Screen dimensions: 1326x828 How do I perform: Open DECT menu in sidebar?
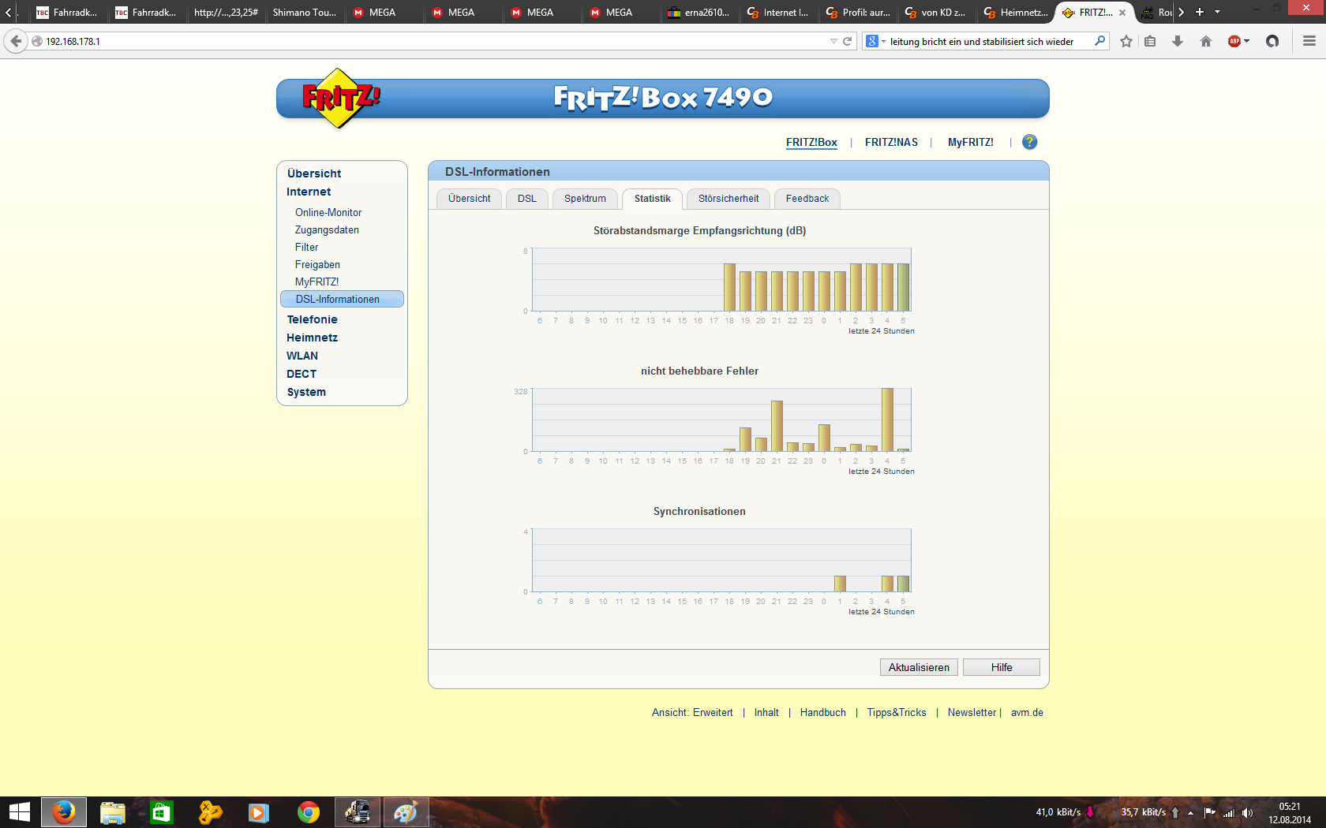[302, 374]
